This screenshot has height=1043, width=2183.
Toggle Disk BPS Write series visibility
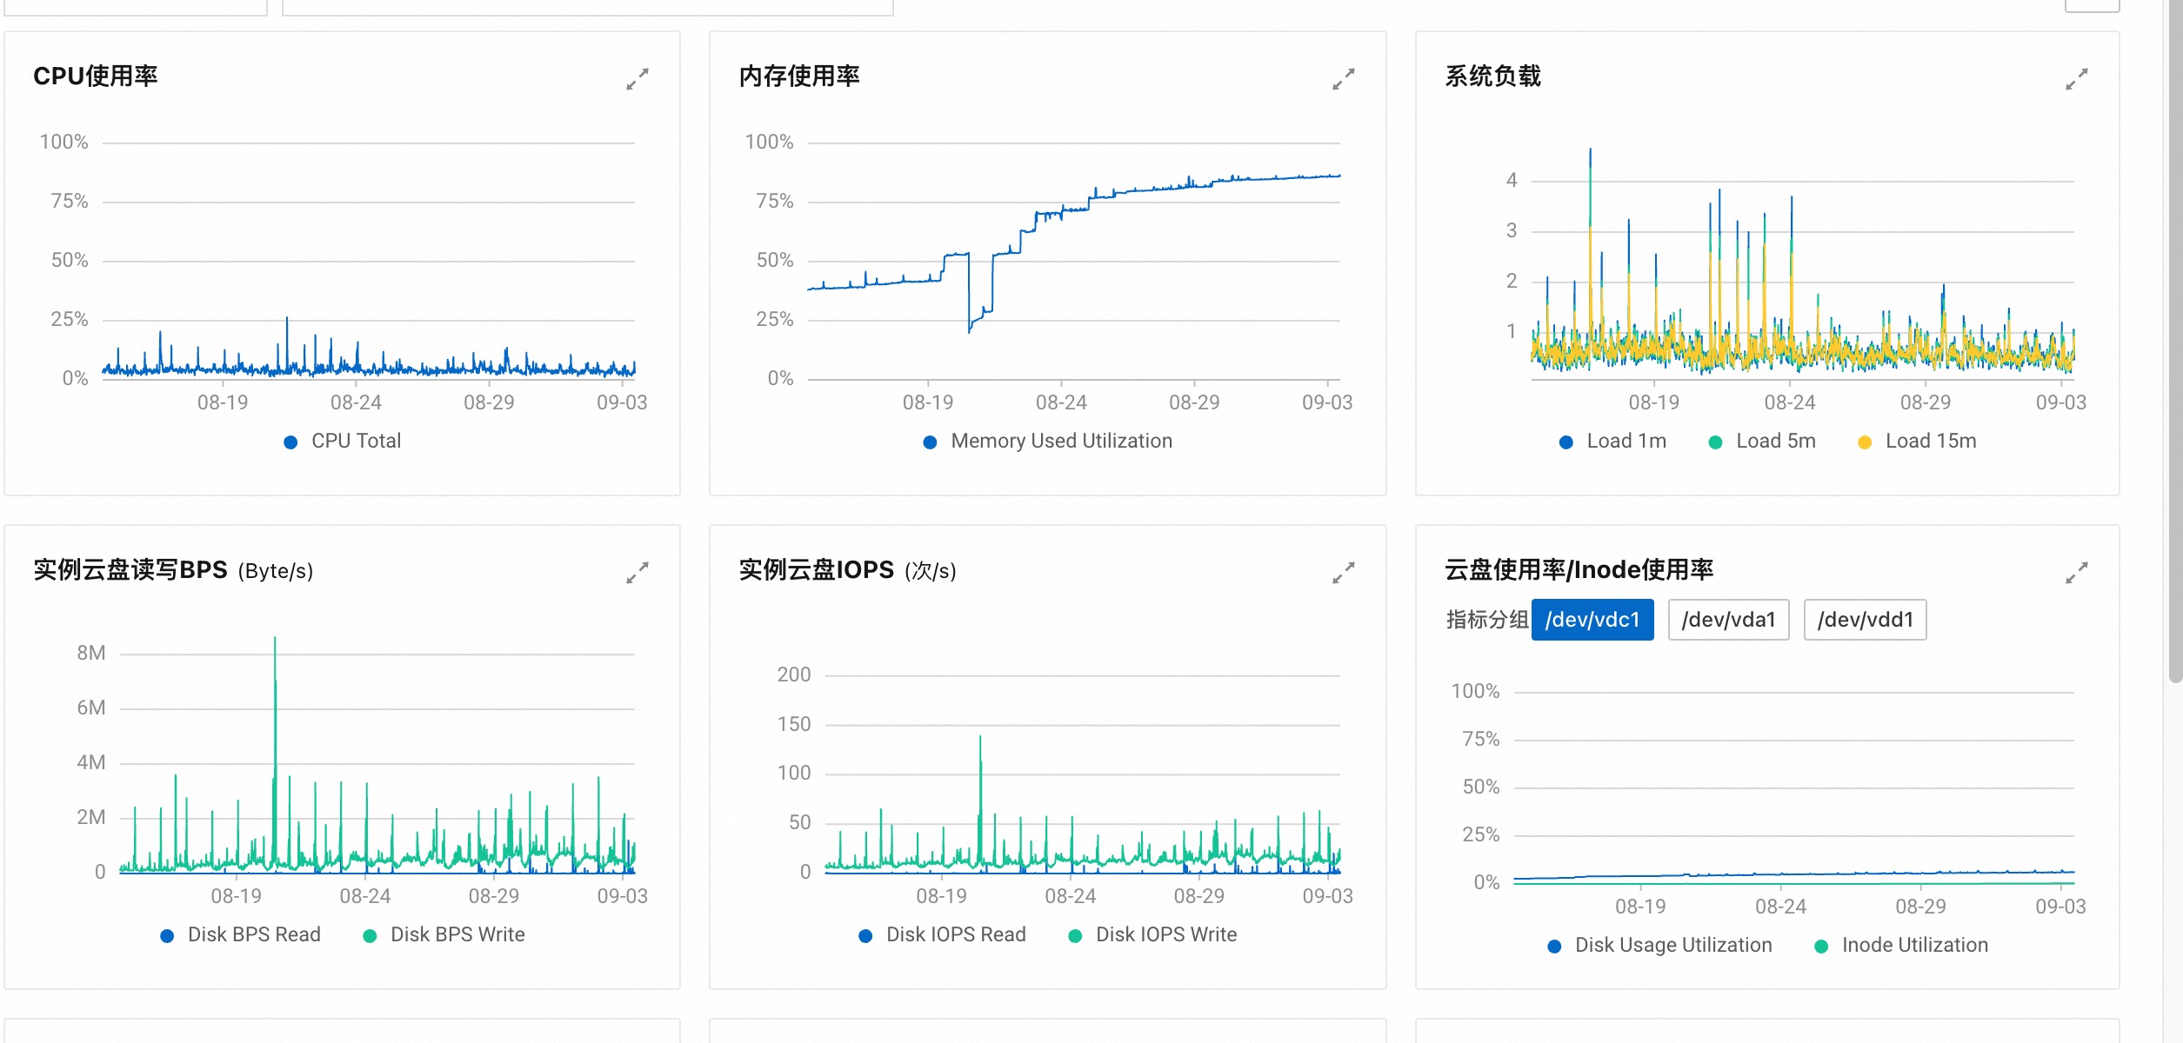click(444, 935)
